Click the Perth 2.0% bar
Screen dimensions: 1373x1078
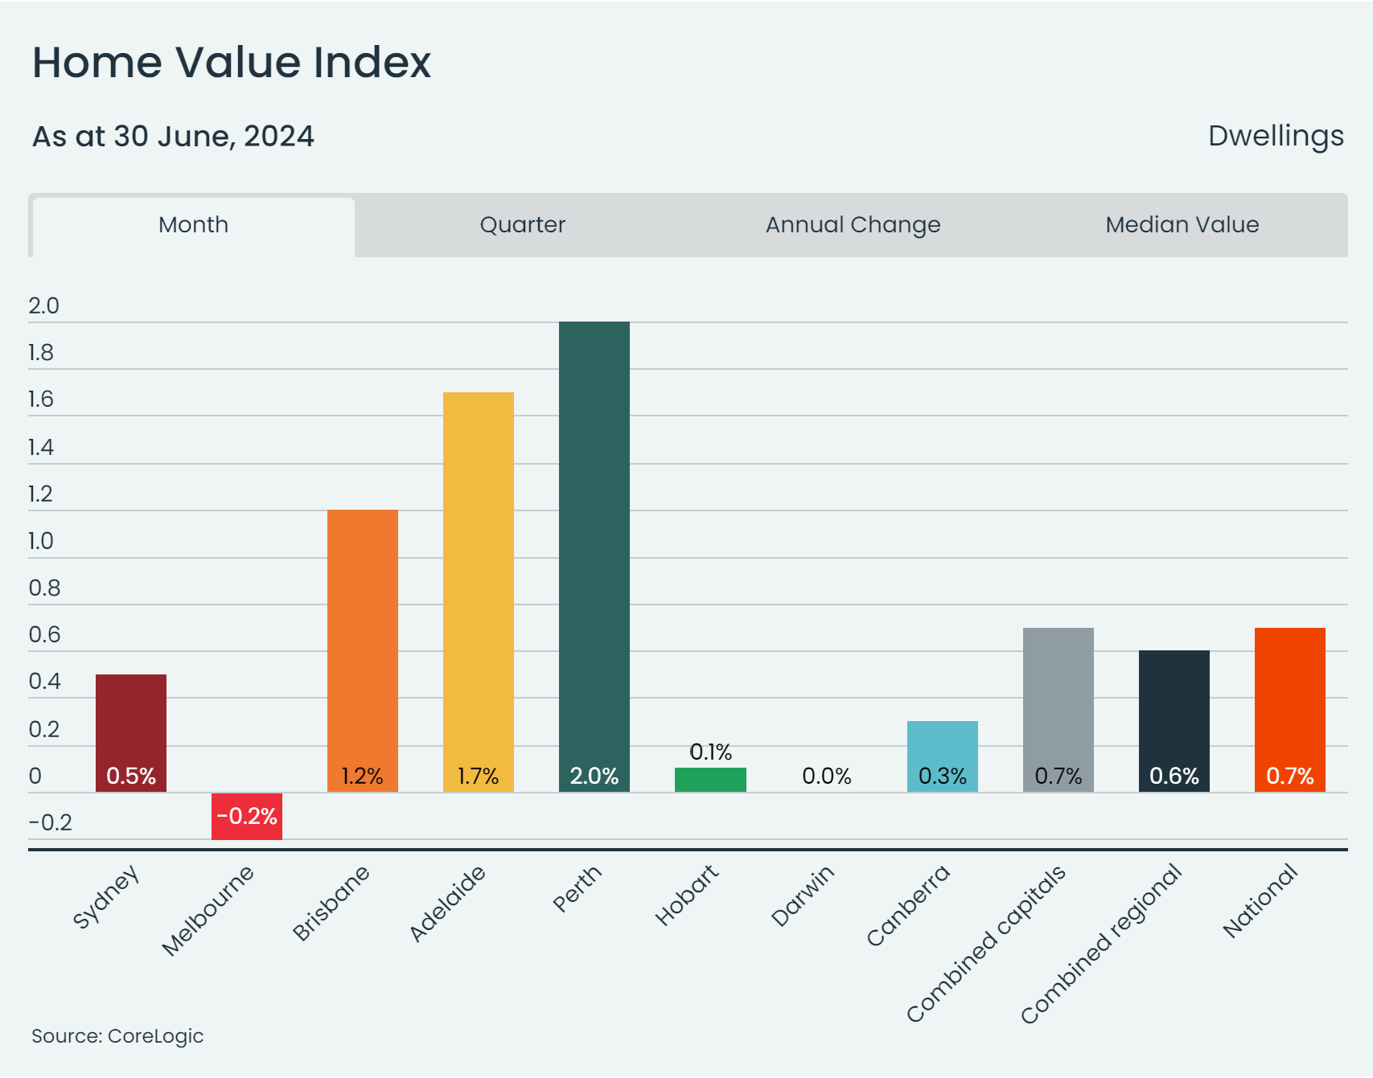click(x=594, y=555)
